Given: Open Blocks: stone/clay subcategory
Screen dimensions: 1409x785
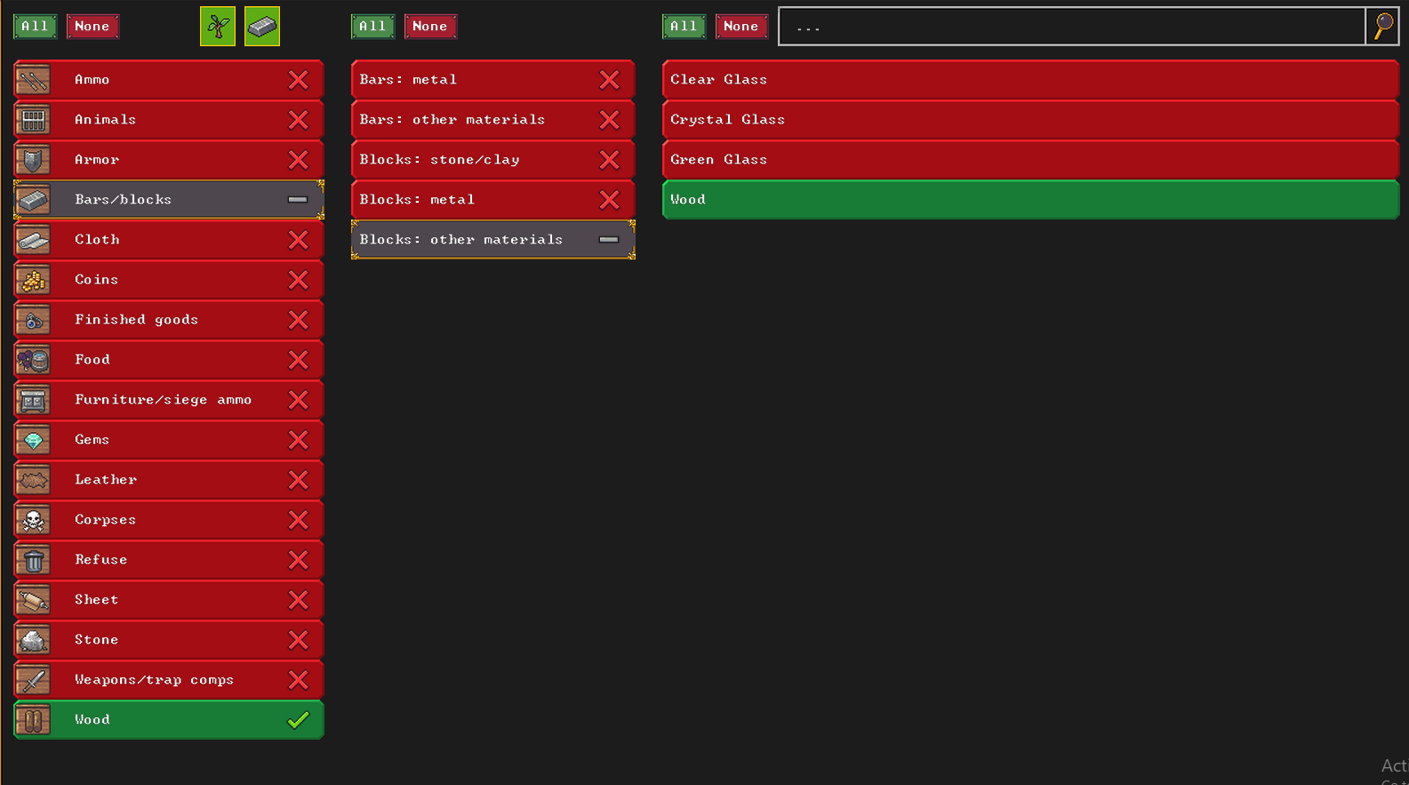Looking at the screenshot, I should (493, 160).
